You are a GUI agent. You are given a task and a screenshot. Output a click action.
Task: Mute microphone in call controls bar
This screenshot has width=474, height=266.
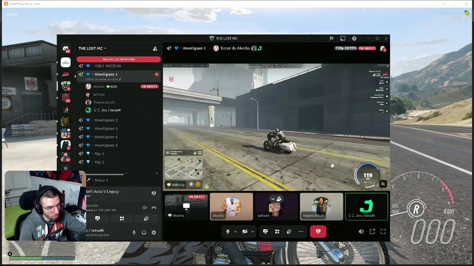[x=228, y=231]
